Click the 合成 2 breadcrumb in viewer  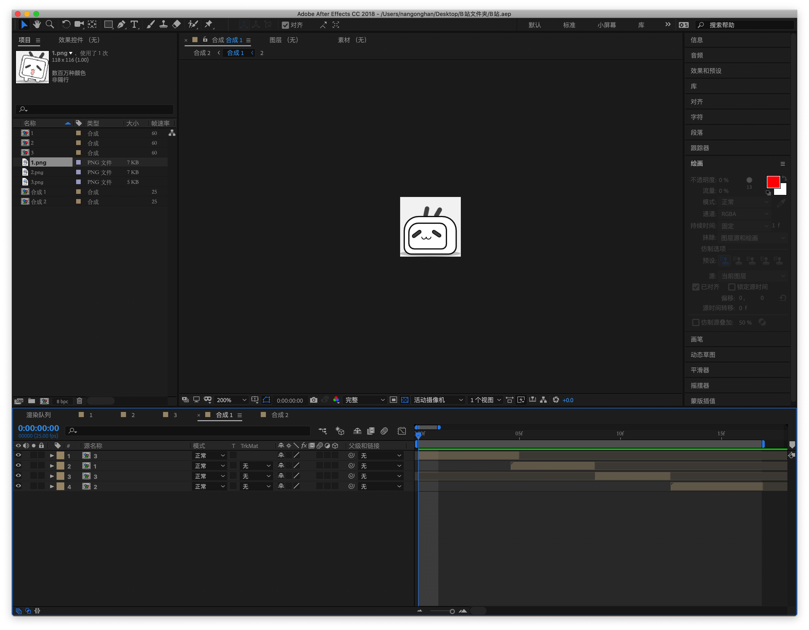202,53
